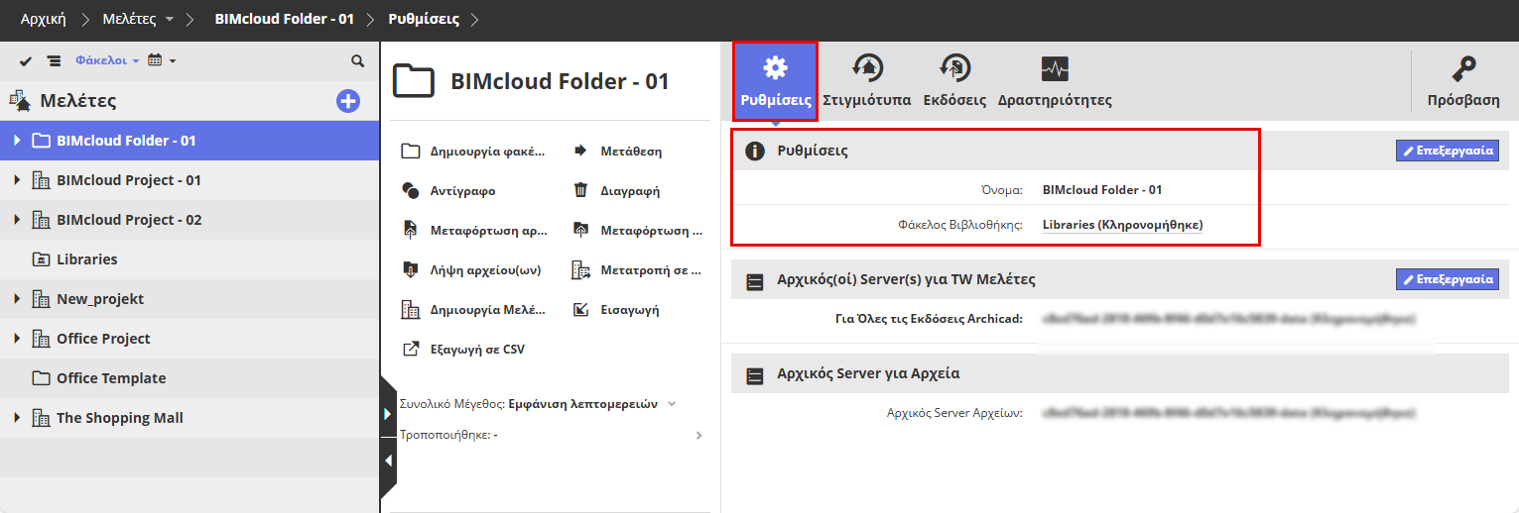Open the Φάκελοι dropdown filter

pos(106,60)
